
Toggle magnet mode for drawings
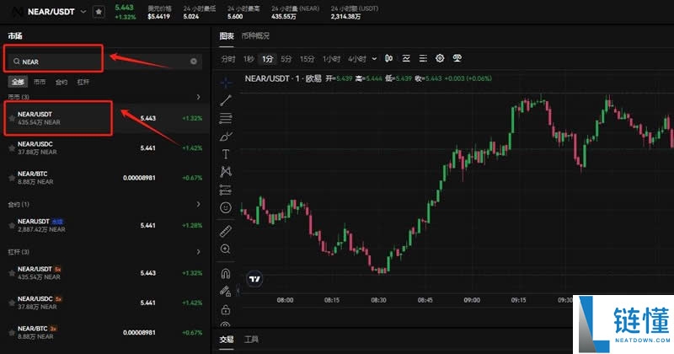coord(226,273)
